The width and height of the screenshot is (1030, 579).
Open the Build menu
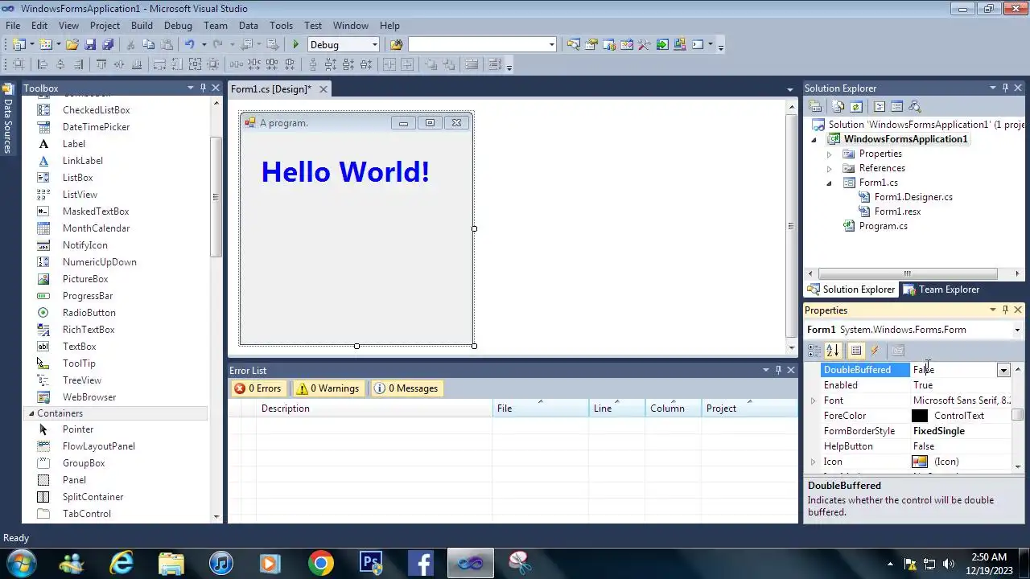tap(142, 26)
